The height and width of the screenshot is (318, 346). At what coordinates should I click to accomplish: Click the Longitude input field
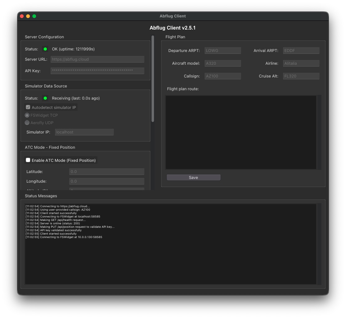(107, 181)
